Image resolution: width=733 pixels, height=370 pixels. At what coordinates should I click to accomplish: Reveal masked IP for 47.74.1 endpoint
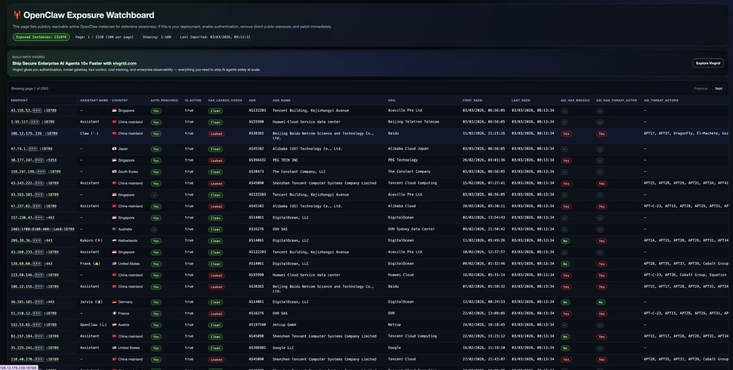point(37,148)
